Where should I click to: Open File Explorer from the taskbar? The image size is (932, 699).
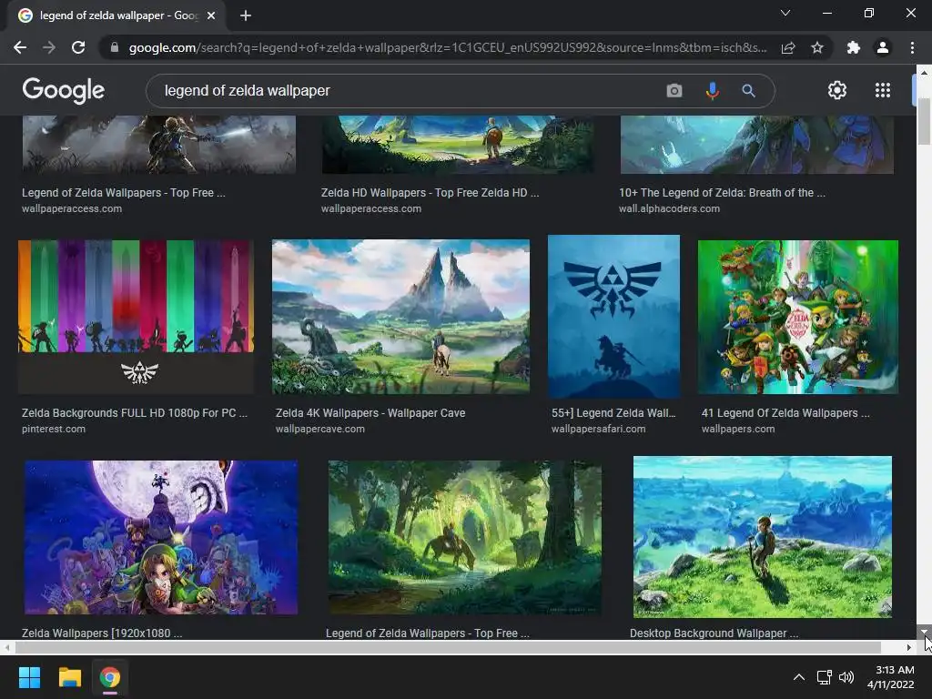[69, 677]
